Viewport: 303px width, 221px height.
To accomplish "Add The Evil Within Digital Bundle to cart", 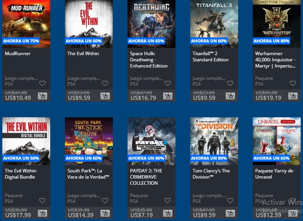I will click(43, 213).
